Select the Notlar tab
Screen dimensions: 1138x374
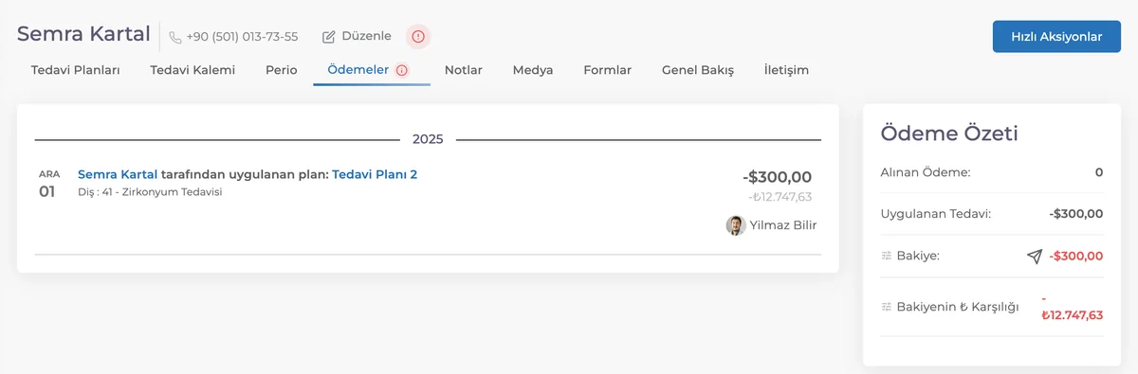tap(464, 70)
